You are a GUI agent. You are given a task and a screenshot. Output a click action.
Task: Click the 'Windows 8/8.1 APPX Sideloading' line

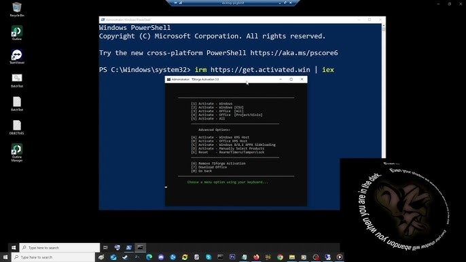233,145
